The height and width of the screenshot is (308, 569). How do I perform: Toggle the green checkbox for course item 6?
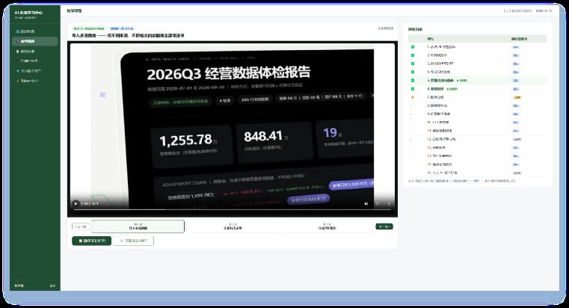(413, 89)
